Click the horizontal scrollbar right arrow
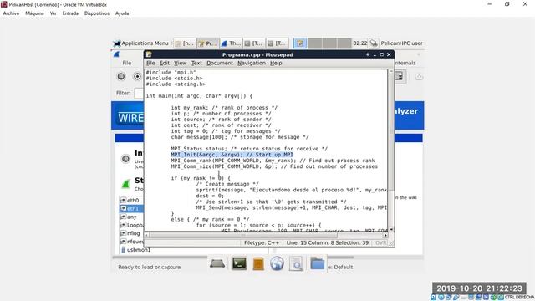 tap(385, 235)
